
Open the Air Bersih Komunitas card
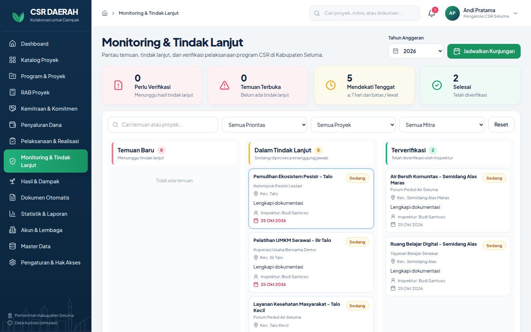tap(448, 200)
